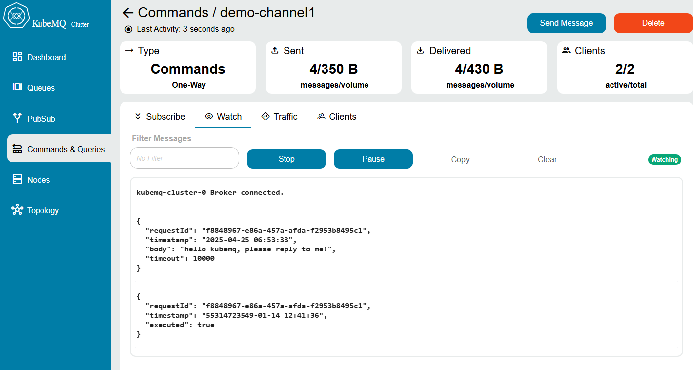Click the Nodes server icon

[x=17, y=179]
